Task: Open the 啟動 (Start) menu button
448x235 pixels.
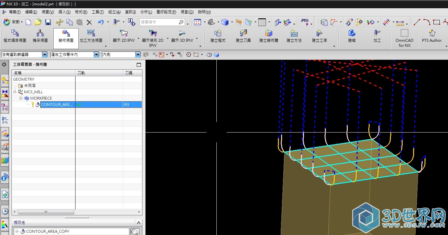Action: point(13,22)
